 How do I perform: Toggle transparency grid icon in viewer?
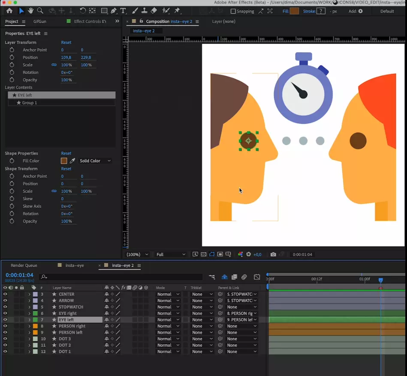pyautogui.click(x=204, y=254)
